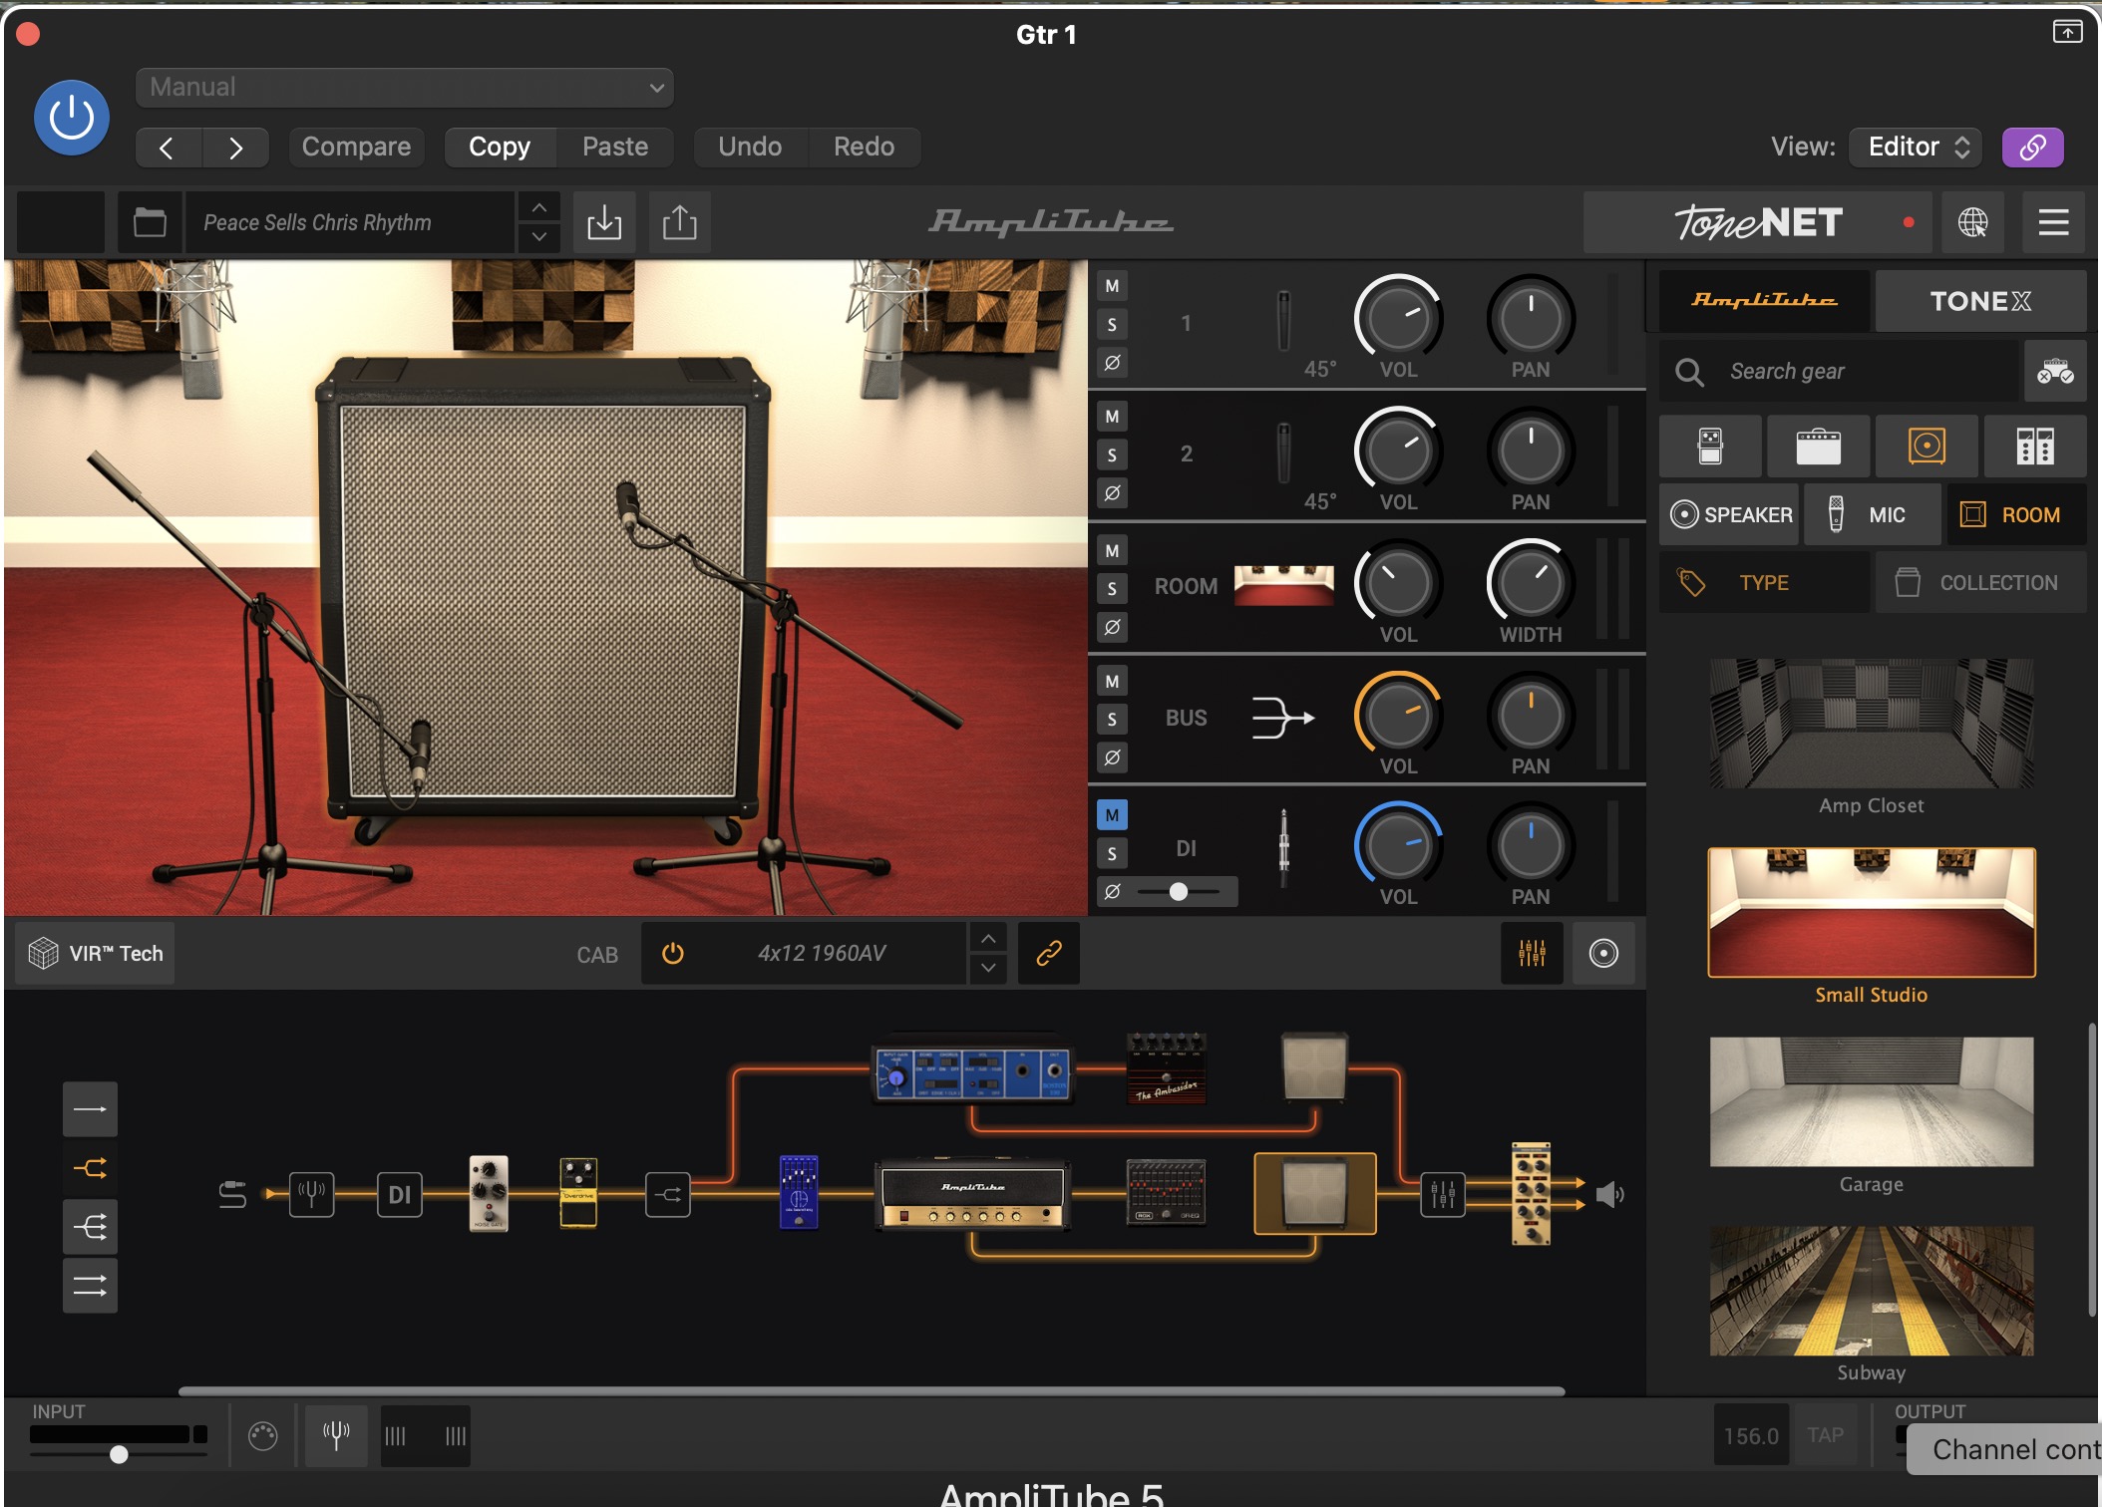This screenshot has width=2102, height=1507.
Task: Select the cabinet gear category icon
Action: tap(1927, 447)
